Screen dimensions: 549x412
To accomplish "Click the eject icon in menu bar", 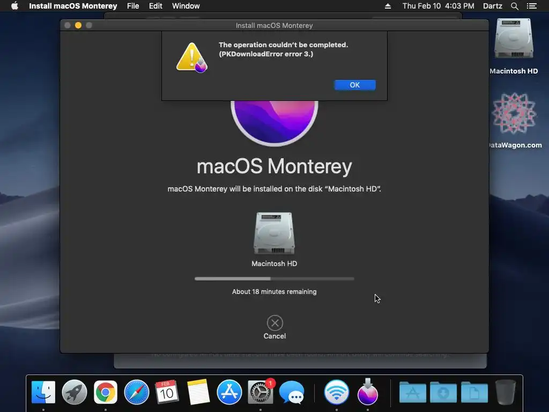I will 388,6.
